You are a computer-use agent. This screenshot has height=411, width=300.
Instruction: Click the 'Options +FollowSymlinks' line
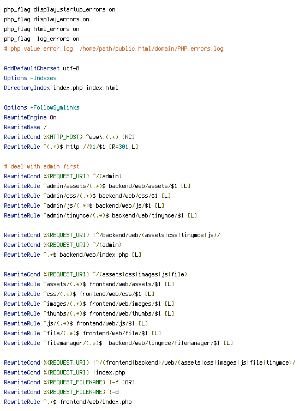41,107
